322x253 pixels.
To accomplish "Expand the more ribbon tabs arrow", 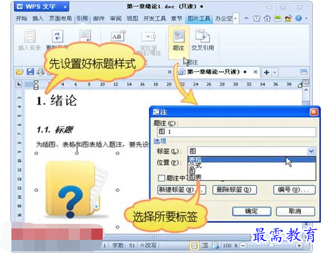I will [236, 18].
